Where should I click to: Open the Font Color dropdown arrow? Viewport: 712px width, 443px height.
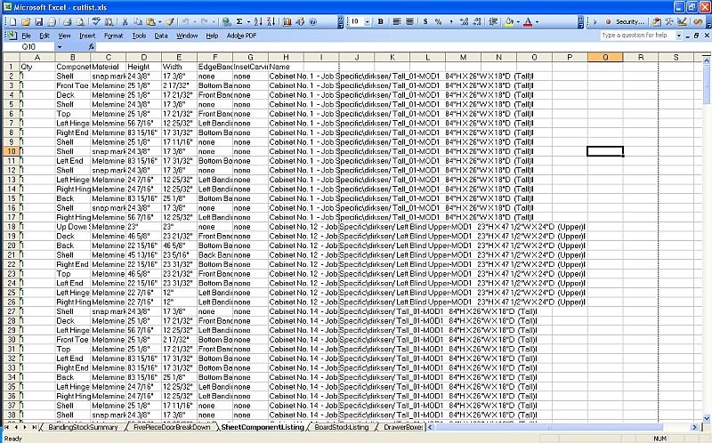537,21
